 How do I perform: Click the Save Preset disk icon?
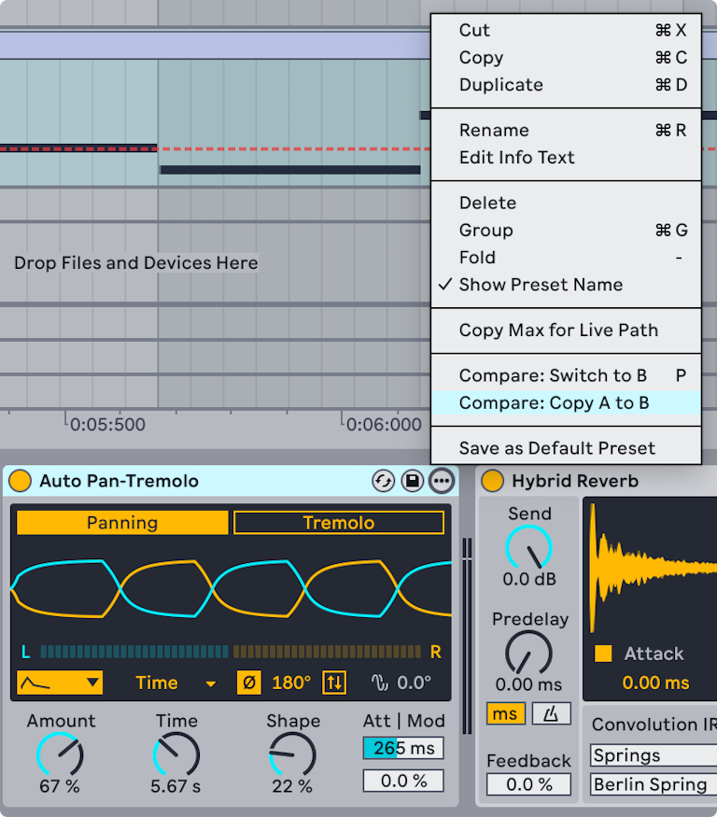point(412,481)
